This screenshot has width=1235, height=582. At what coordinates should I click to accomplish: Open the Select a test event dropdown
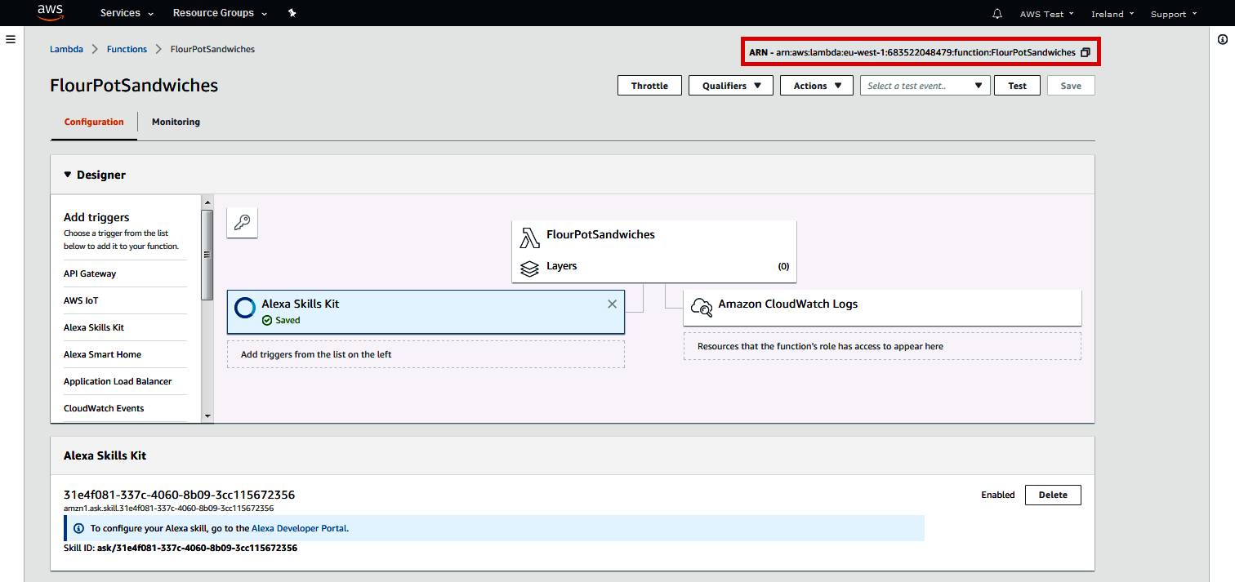point(925,86)
